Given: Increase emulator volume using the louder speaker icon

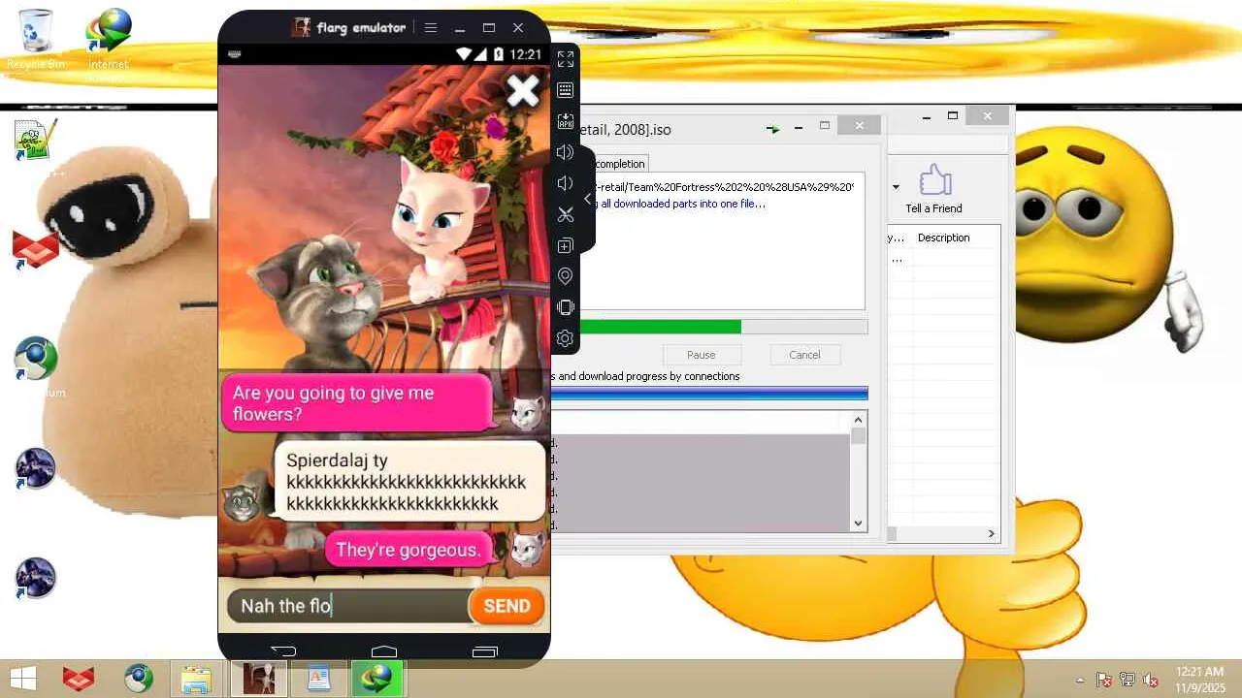Looking at the screenshot, I should coord(566,152).
